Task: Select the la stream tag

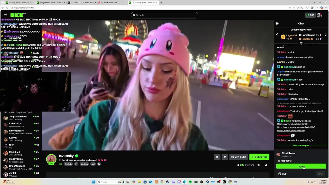Action: point(99,164)
